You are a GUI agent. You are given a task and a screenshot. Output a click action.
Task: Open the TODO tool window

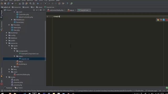click(x=19, y=88)
